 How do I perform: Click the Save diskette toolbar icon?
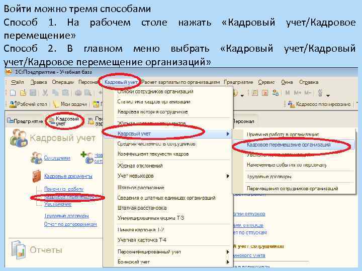33,93
